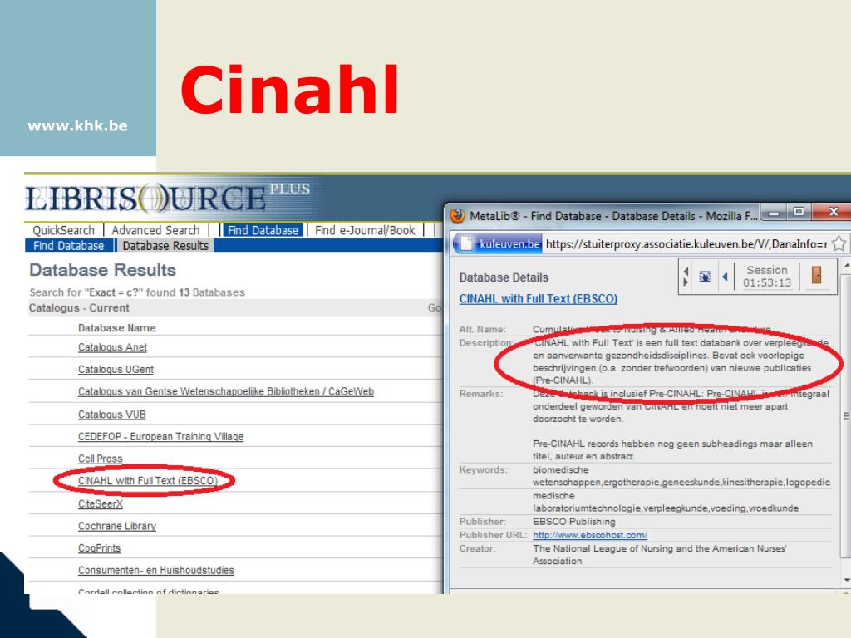Switch to Advanced Search tab
This screenshot has height=638, width=851.
[155, 230]
